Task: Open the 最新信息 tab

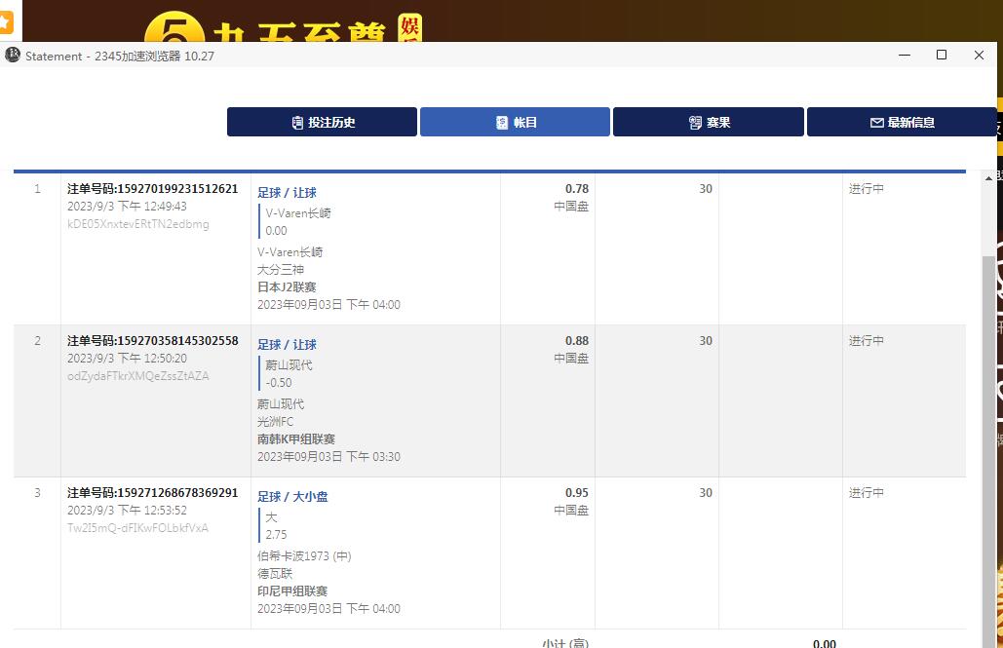Action: click(x=902, y=122)
